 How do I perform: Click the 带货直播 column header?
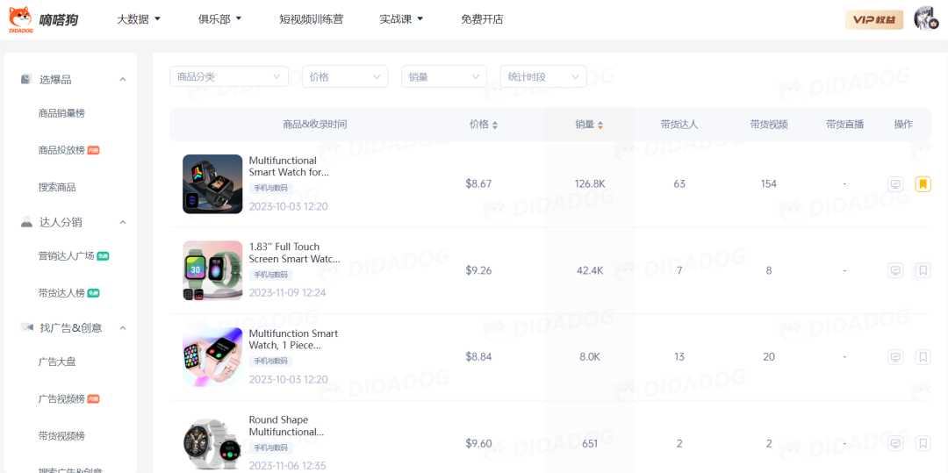[845, 125]
